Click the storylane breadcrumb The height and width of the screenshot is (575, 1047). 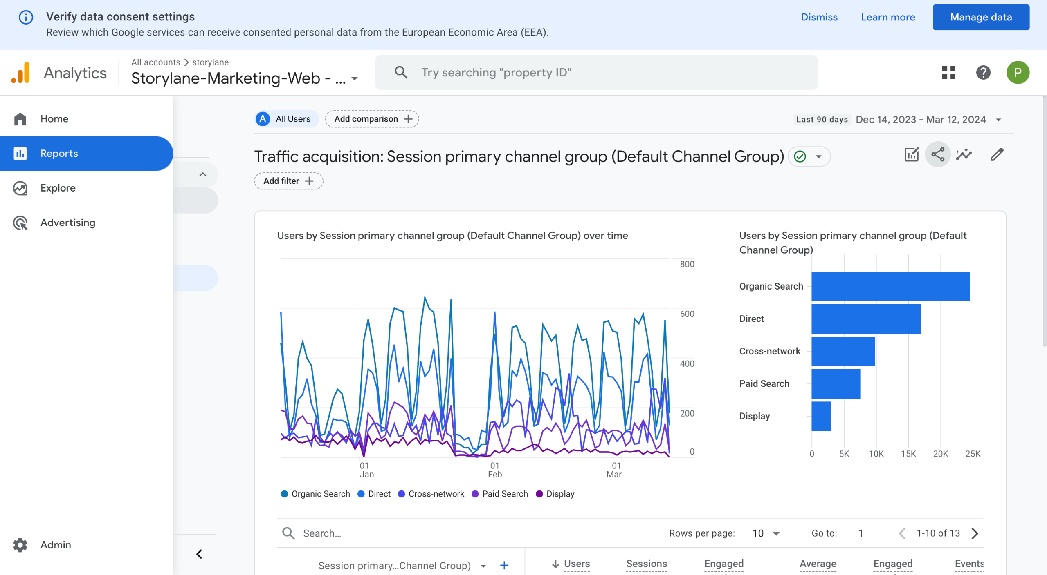210,62
